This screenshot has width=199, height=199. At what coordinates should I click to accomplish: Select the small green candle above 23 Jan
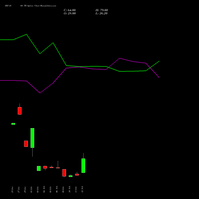(x=13, y=124)
